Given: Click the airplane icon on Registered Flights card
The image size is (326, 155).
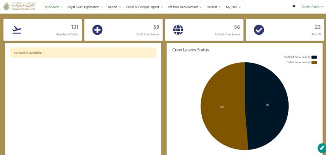Looking at the screenshot, I should [17, 30].
